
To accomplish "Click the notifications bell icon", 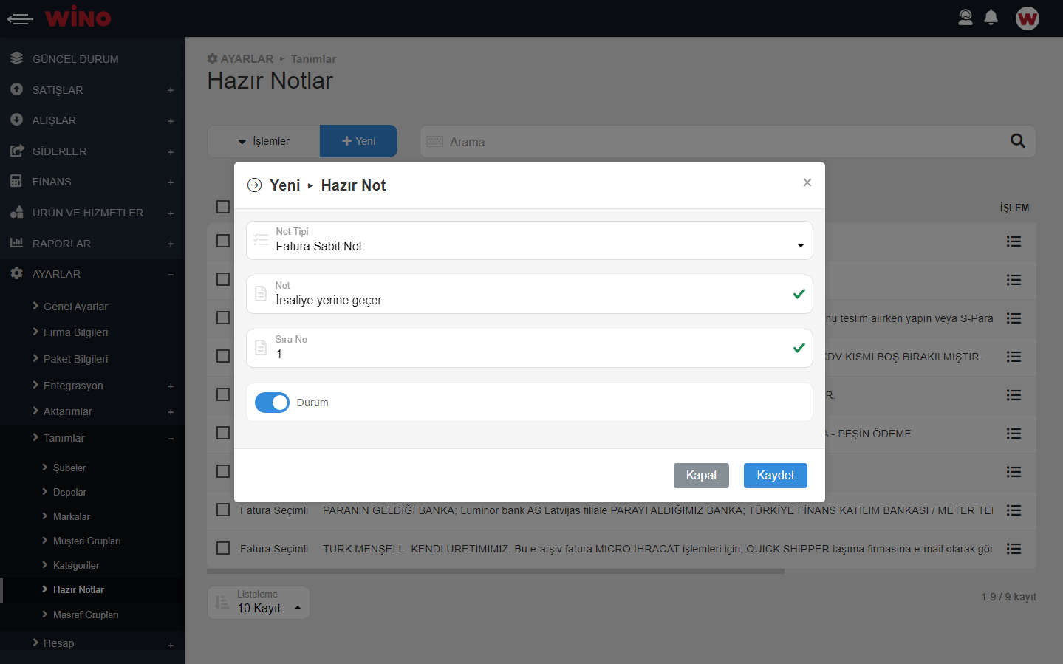I will [x=991, y=18].
